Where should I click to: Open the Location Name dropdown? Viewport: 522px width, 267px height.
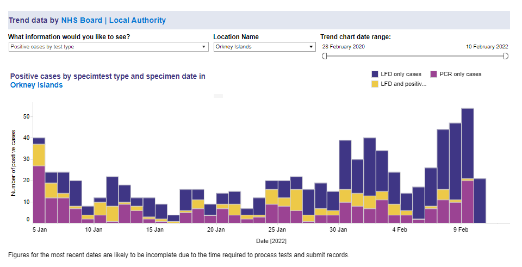click(x=264, y=47)
